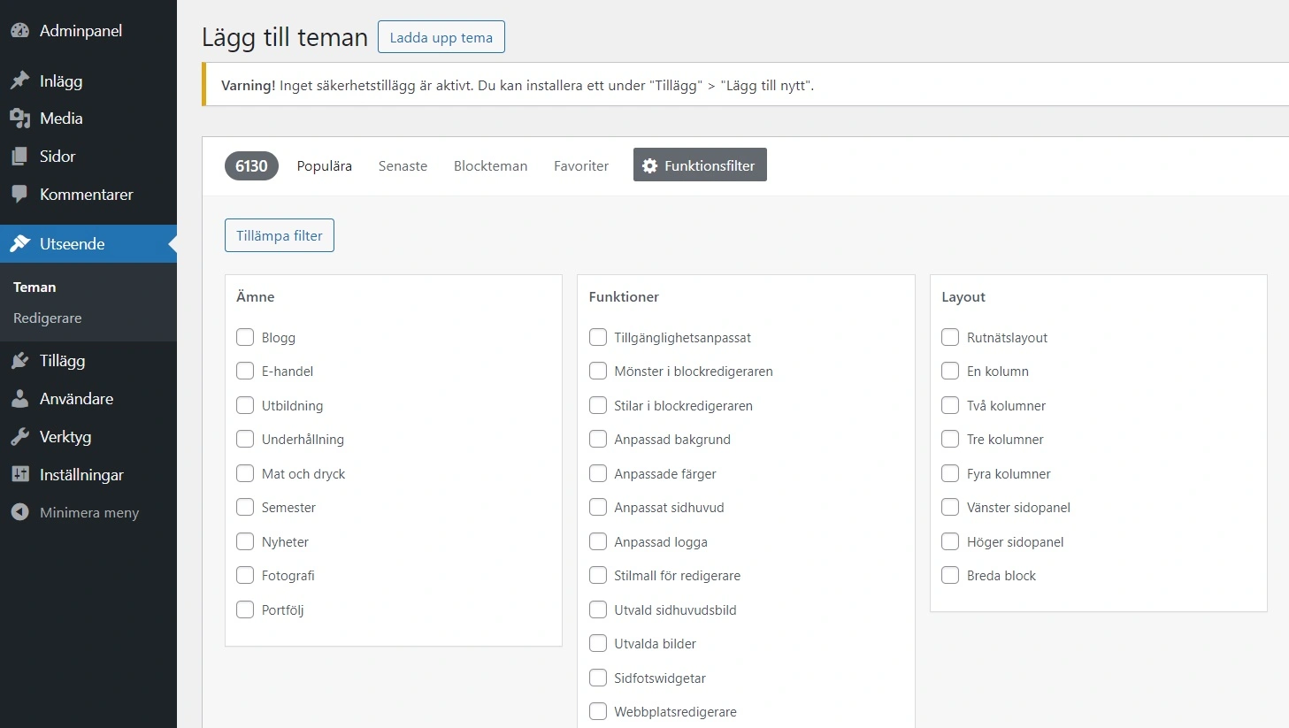
Task: Tick the Nyheter checkbox
Action: [x=245, y=541]
